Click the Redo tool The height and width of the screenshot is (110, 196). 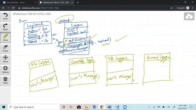point(5,27)
